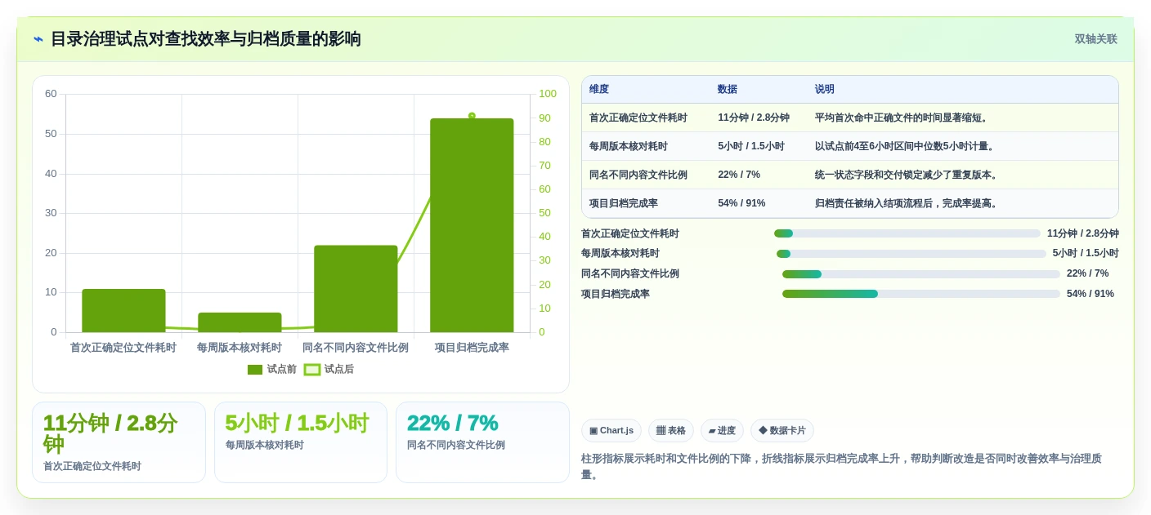Click the 双轴关联 label in the header

pos(1095,39)
